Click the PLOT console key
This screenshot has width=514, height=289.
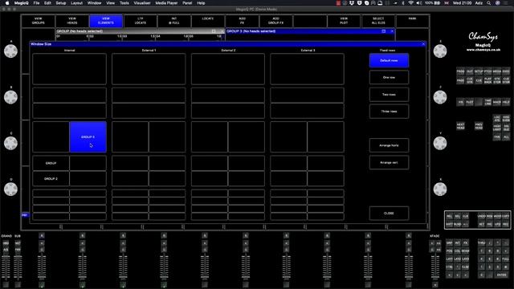point(469,102)
